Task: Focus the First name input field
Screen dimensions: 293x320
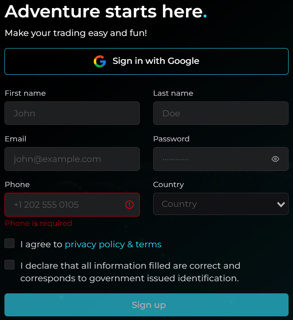Action: [x=72, y=113]
